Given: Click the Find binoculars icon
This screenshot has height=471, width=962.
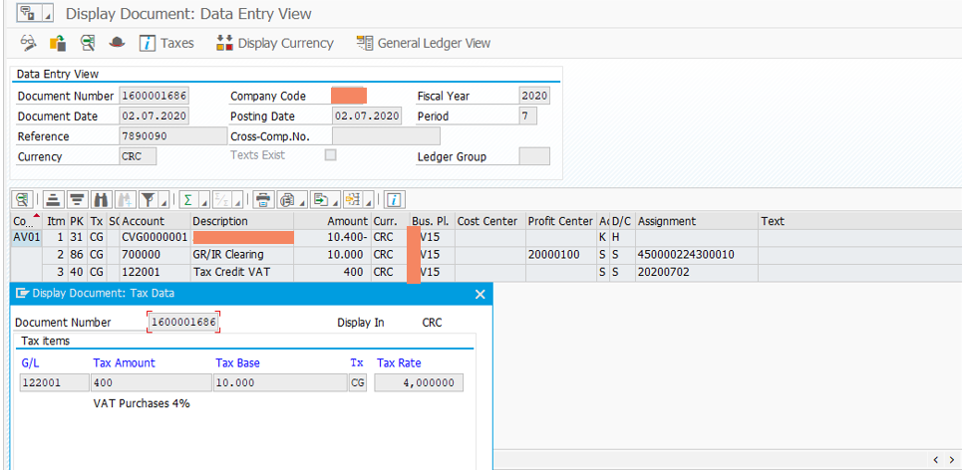Looking at the screenshot, I should (100, 200).
